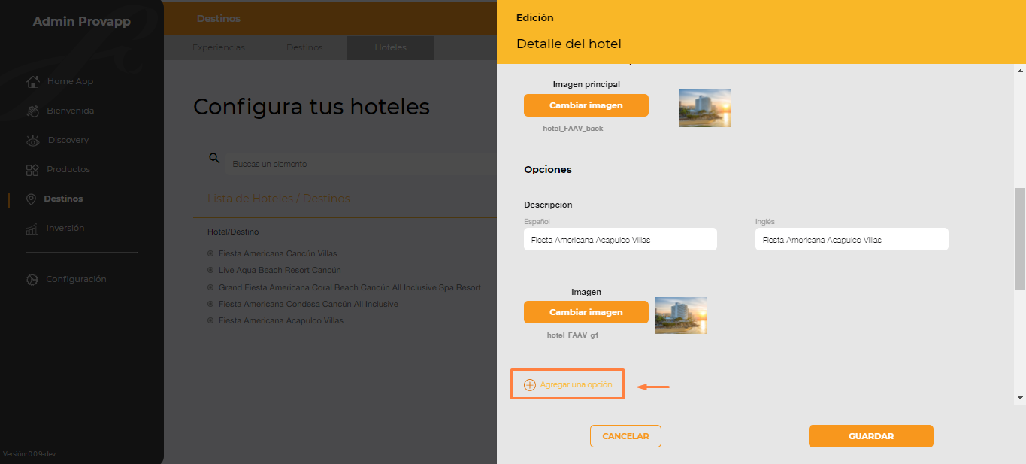Open Home App from sidebar icon
Screen dimensions: 1026x464
(32, 81)
